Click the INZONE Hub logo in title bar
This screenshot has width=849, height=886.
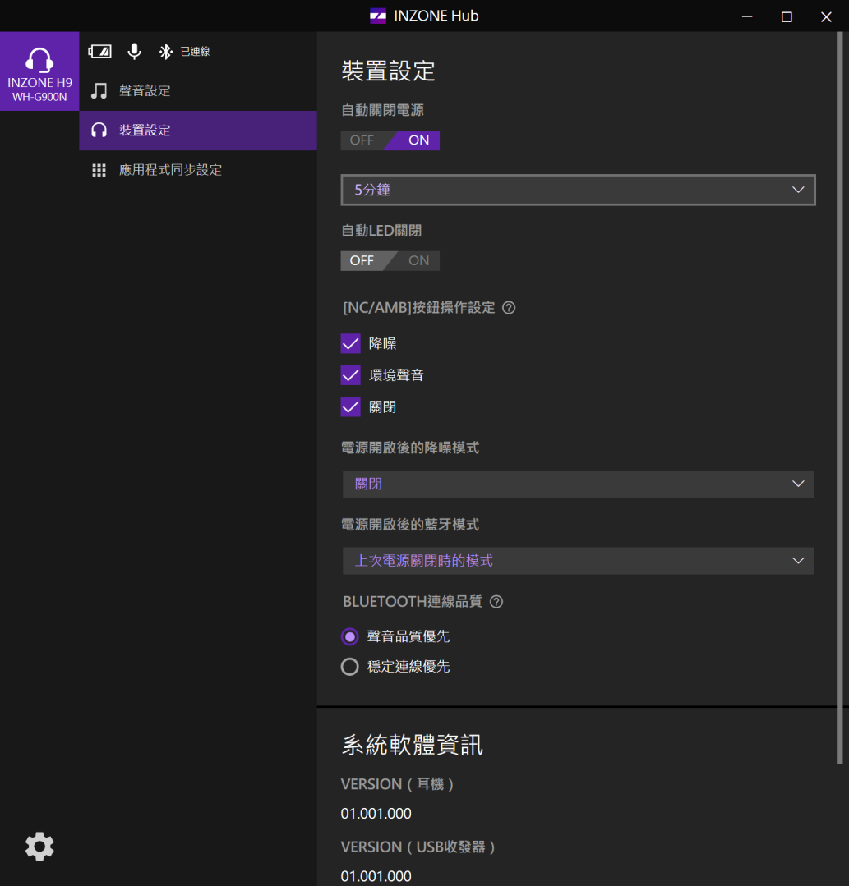tap(378, 16)
